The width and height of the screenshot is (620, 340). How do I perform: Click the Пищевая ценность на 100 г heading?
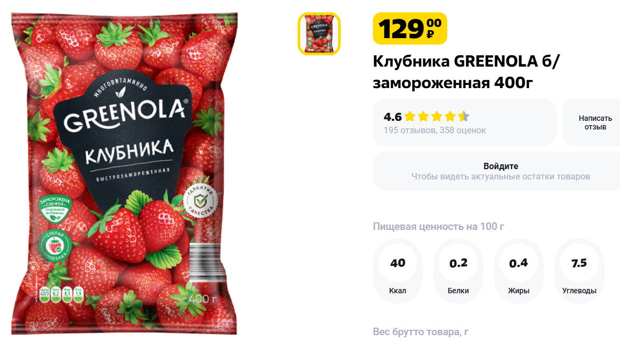click(439, 227)
